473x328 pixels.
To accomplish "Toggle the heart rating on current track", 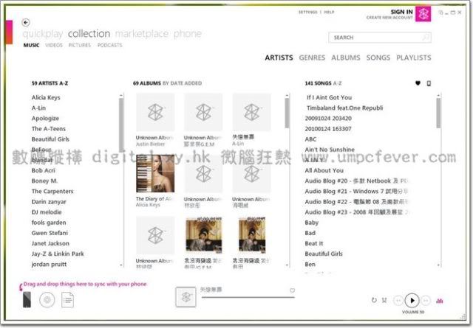I will coord(292,290).
